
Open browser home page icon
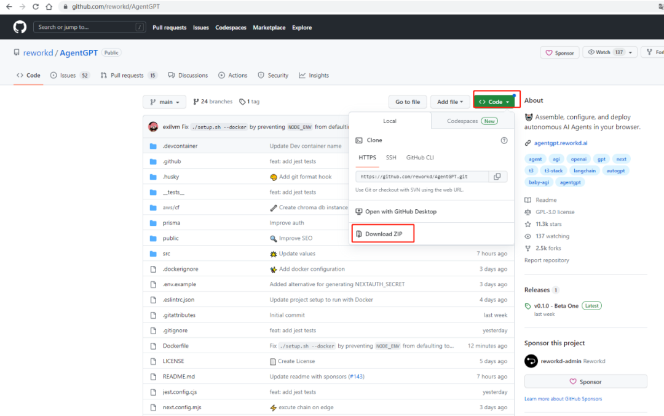click(49, 7)
